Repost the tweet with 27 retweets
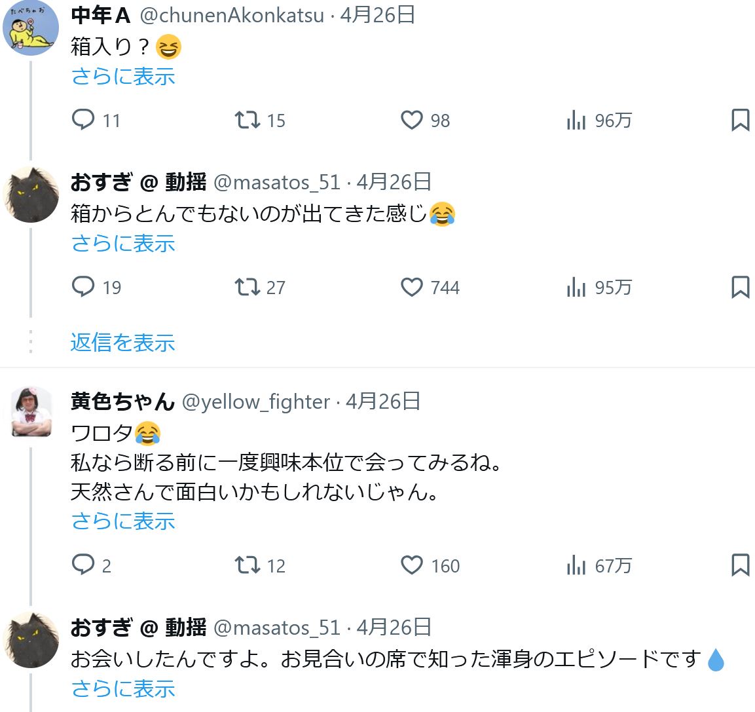This screenshot has width=755, height=712. click(x=248, y=287)
